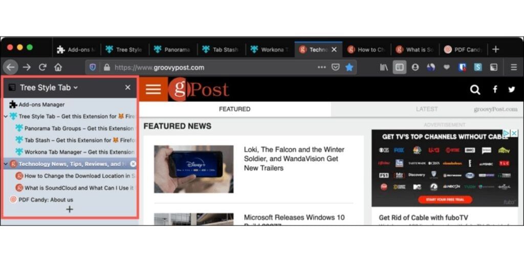
Task: Open Get Rid of Cable with fuboTV link
Action: click(423, 217)
